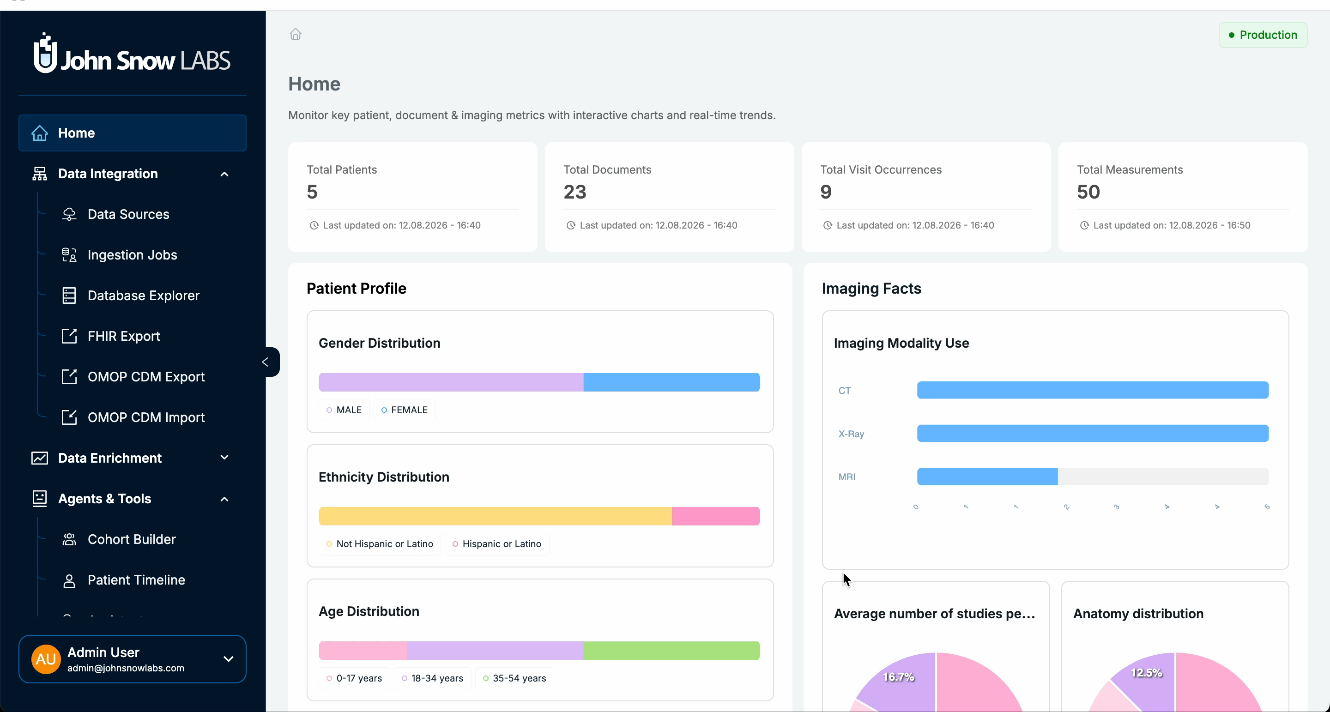Click the CT bar in Imaging Modality Use

1093,390
